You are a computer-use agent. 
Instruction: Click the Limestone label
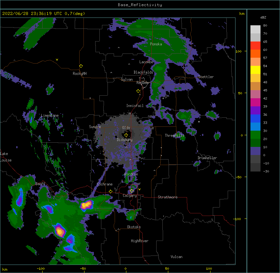coord(50,115)
